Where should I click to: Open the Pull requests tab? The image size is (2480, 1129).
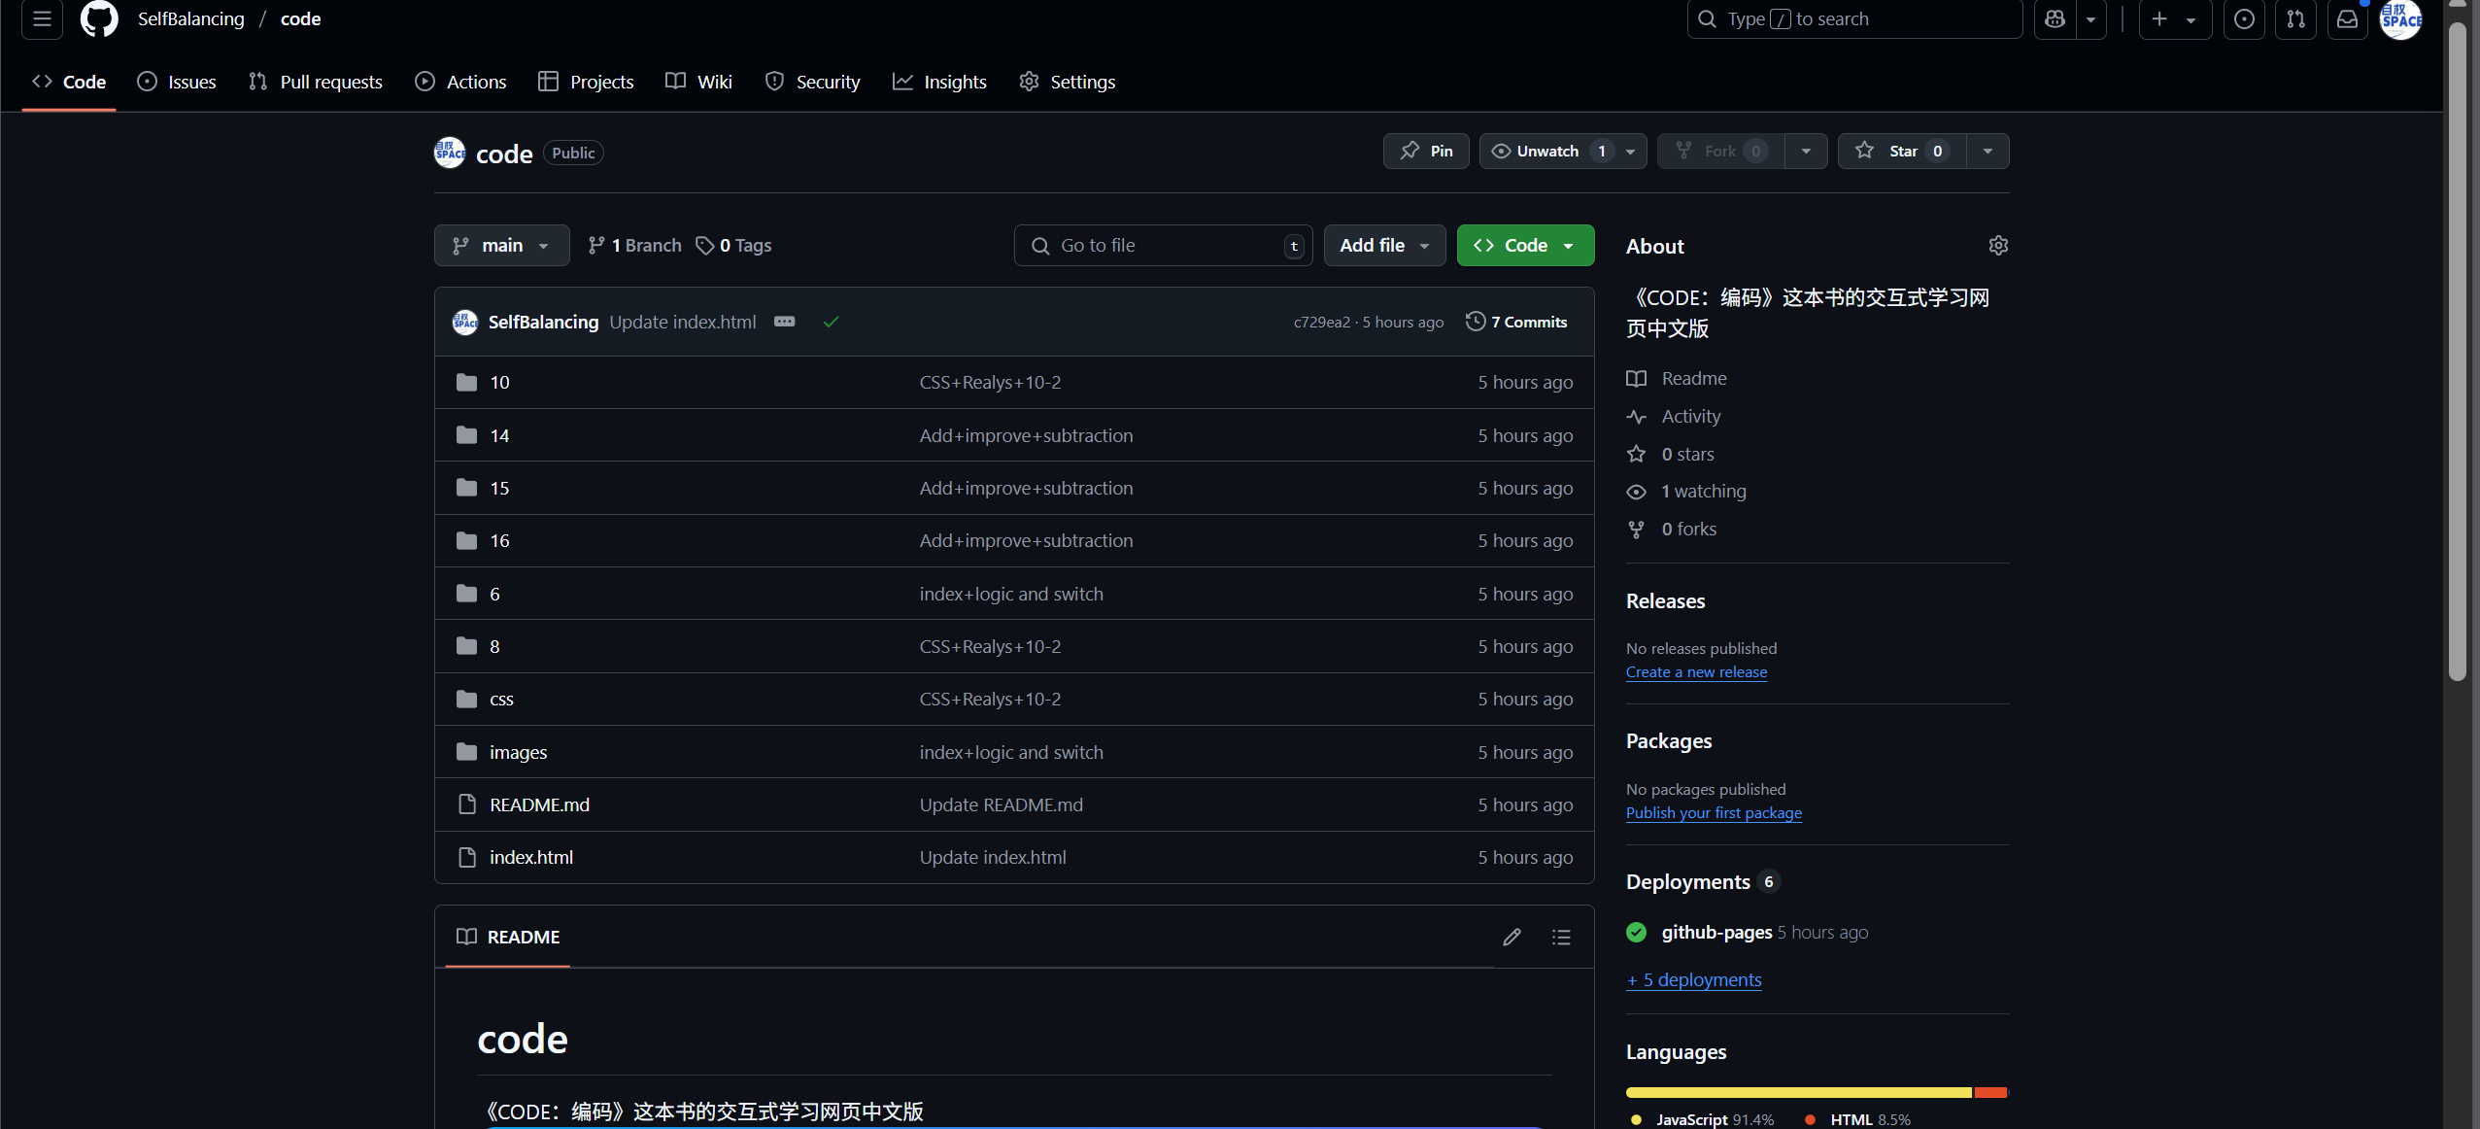pos(316,82)
